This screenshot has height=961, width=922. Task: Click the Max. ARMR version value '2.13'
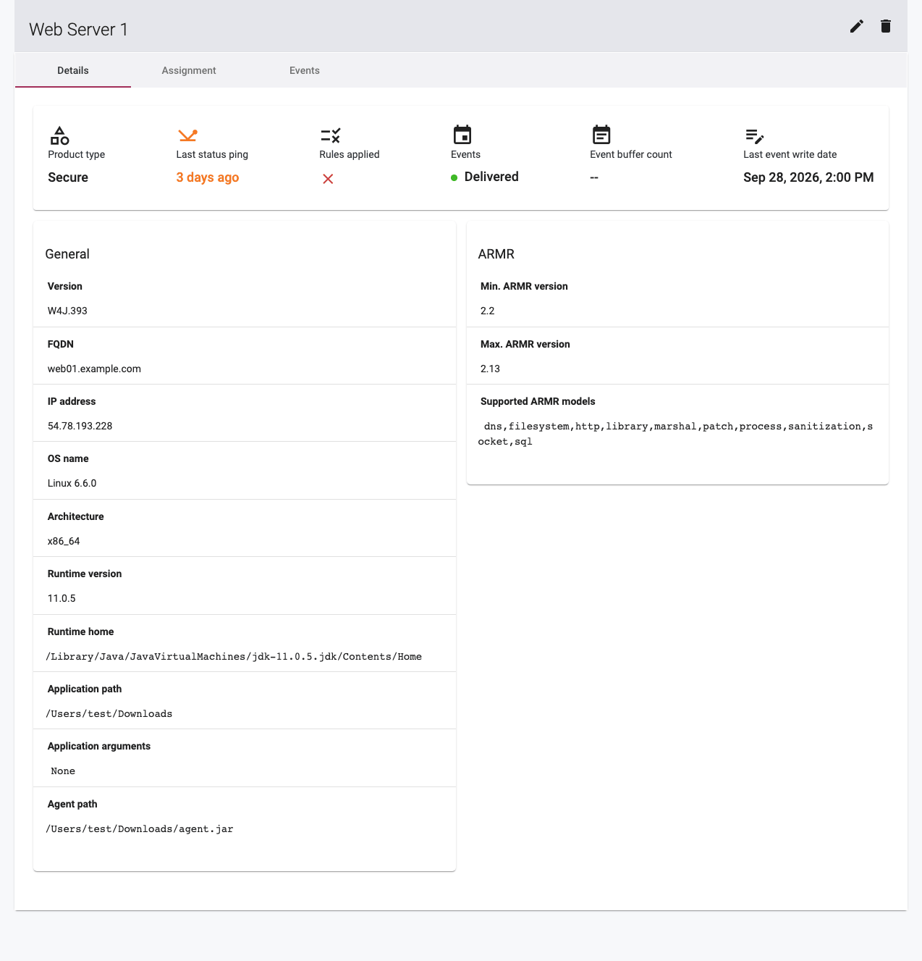click(490, 369)
